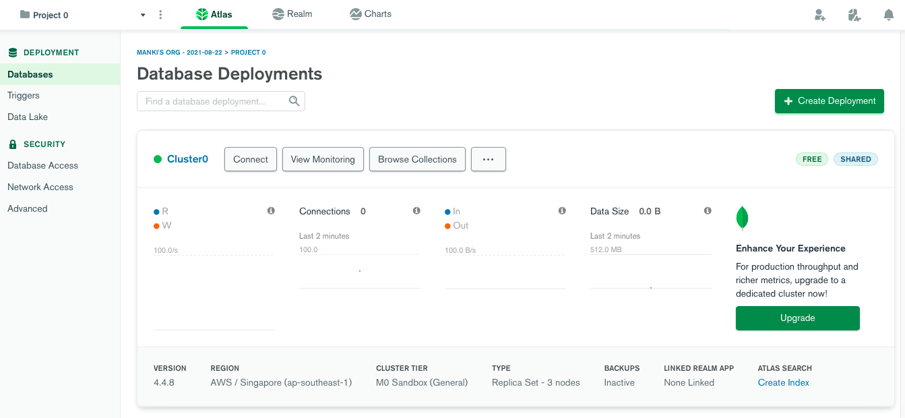This screenshot has height=418, width=905.
Task: Click the Database Deployments heading
Action: click(230, 73)
